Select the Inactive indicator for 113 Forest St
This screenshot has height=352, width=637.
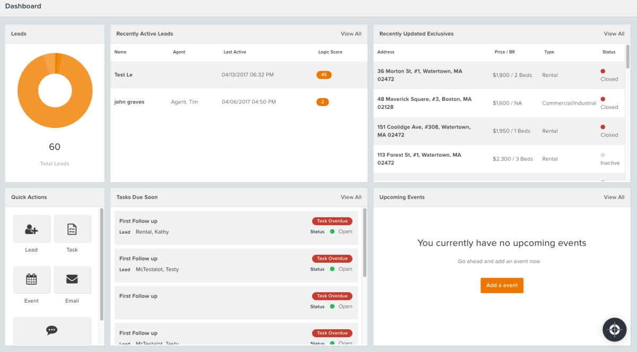pos(602,155)
